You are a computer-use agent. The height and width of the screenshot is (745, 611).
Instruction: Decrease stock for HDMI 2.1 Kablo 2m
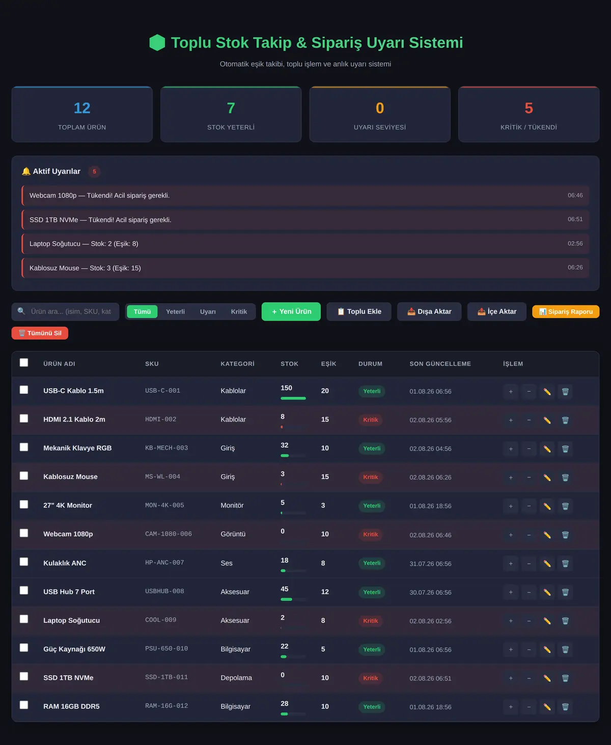tap(529, 420)
